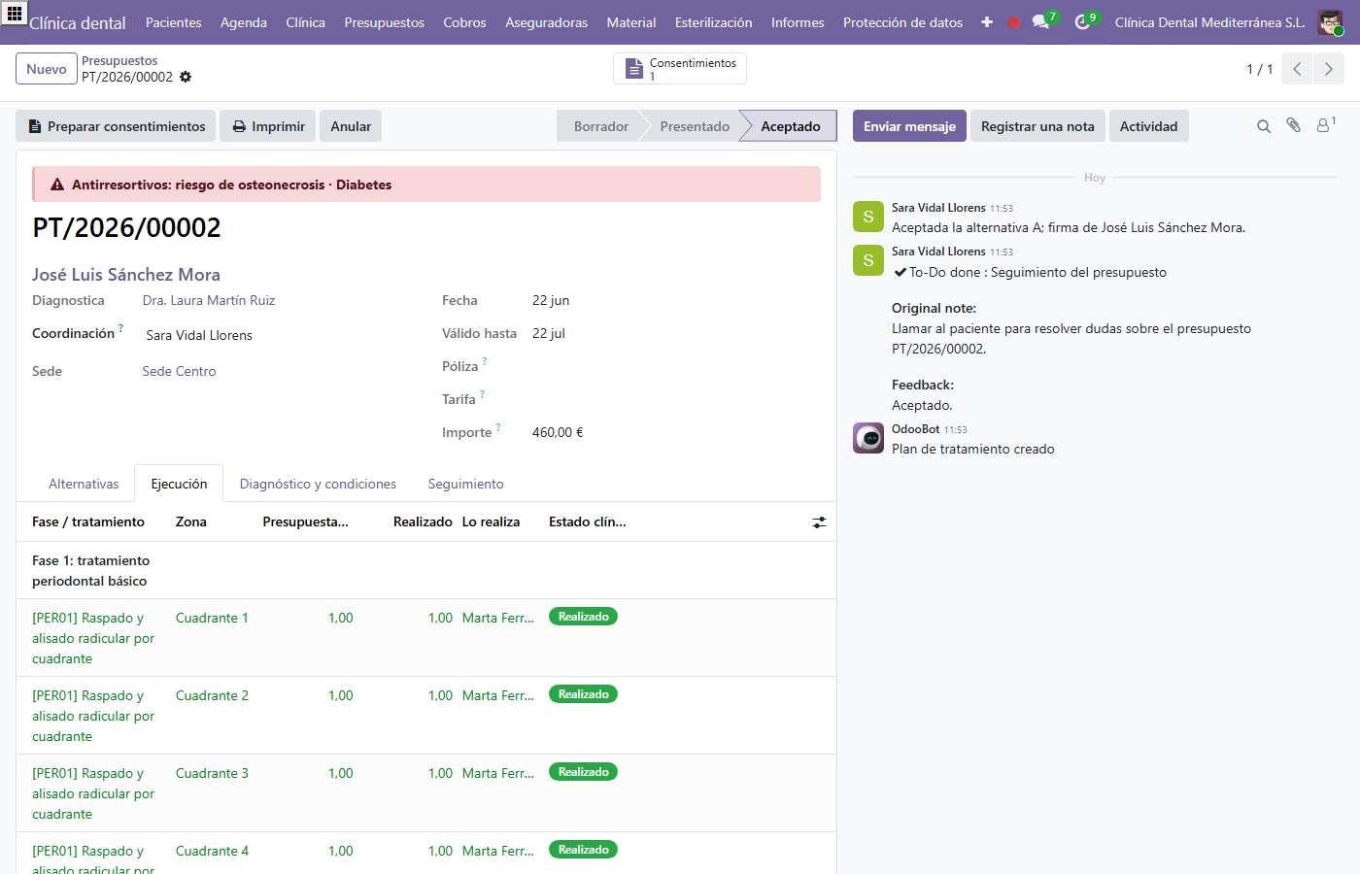Image resolution: width=1360 pixels, height=874 pixels.
Task: Click the Actividad button
Action: [x=1148, y=126]
